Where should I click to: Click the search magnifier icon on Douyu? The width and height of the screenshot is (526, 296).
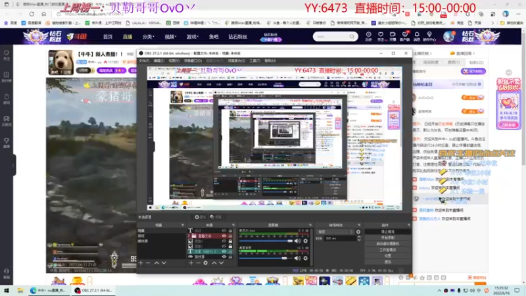(352, 37)
